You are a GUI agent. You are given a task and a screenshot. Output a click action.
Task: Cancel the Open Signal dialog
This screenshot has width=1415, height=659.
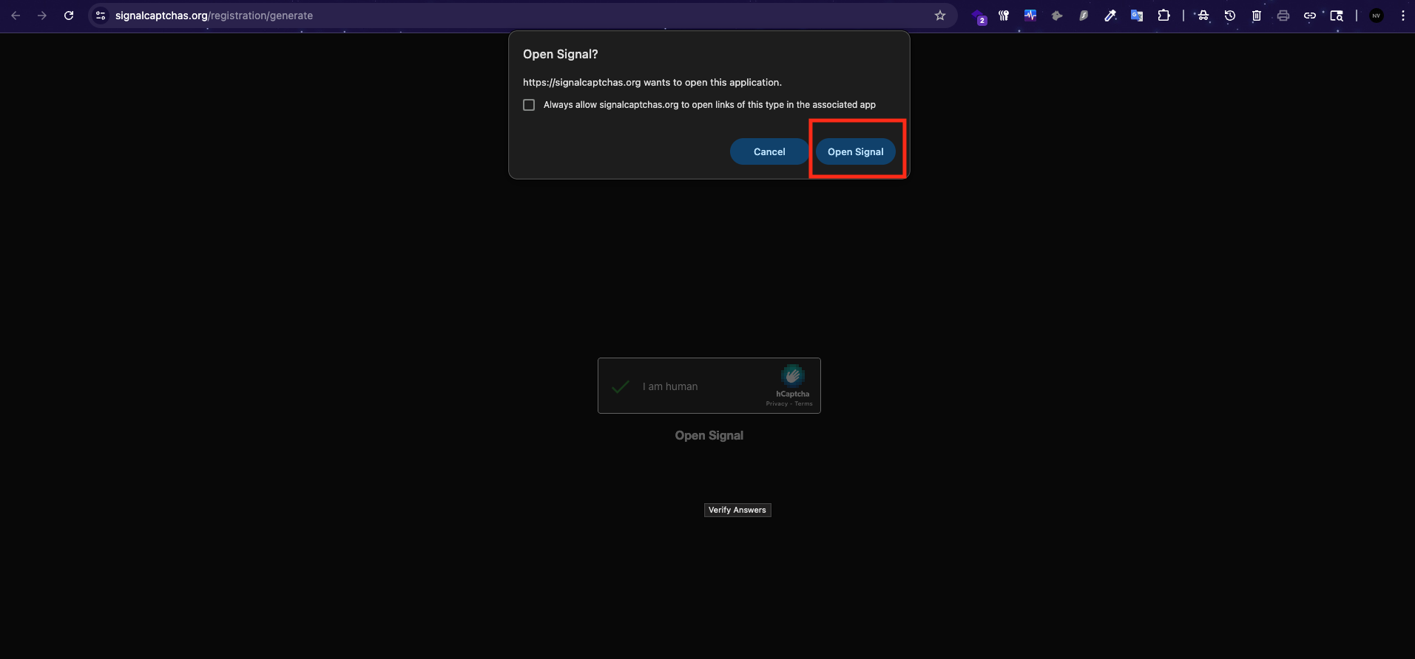point(769,151)
